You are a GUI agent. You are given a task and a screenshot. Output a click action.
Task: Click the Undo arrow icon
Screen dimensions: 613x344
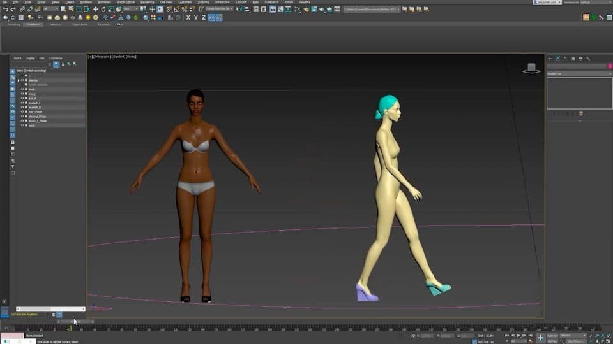[x=6, y=9]
